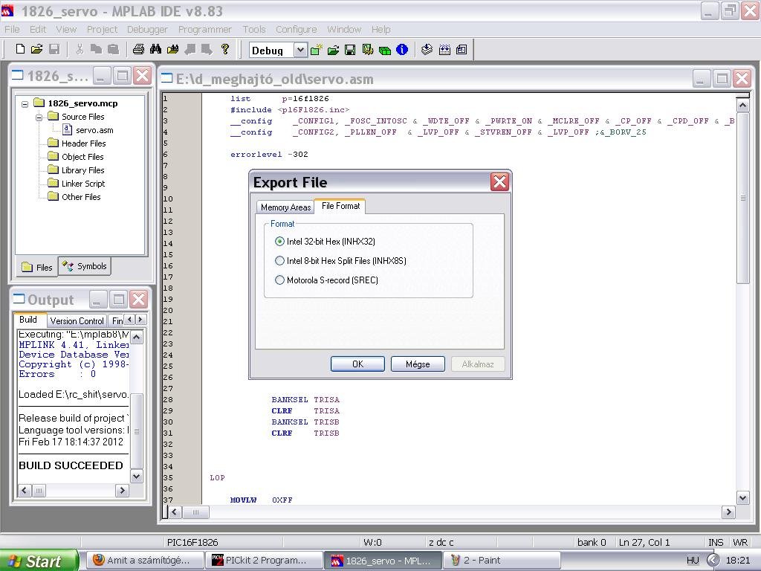
Task: Select servo.asm in the project tree
Action: pos(94,130)
